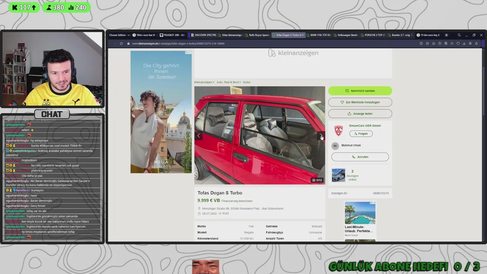487x274 pixels.
Task: Click the Anzeige teilen button
Action: click(x=360, y=113)
